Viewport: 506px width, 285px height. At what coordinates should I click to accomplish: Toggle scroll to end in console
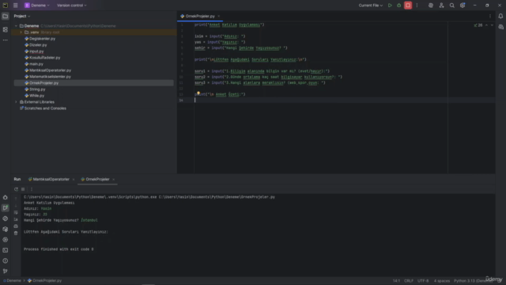(x=16, y=219)
